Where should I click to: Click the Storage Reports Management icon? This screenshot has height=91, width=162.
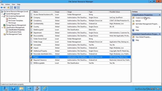tap(5, 25)
